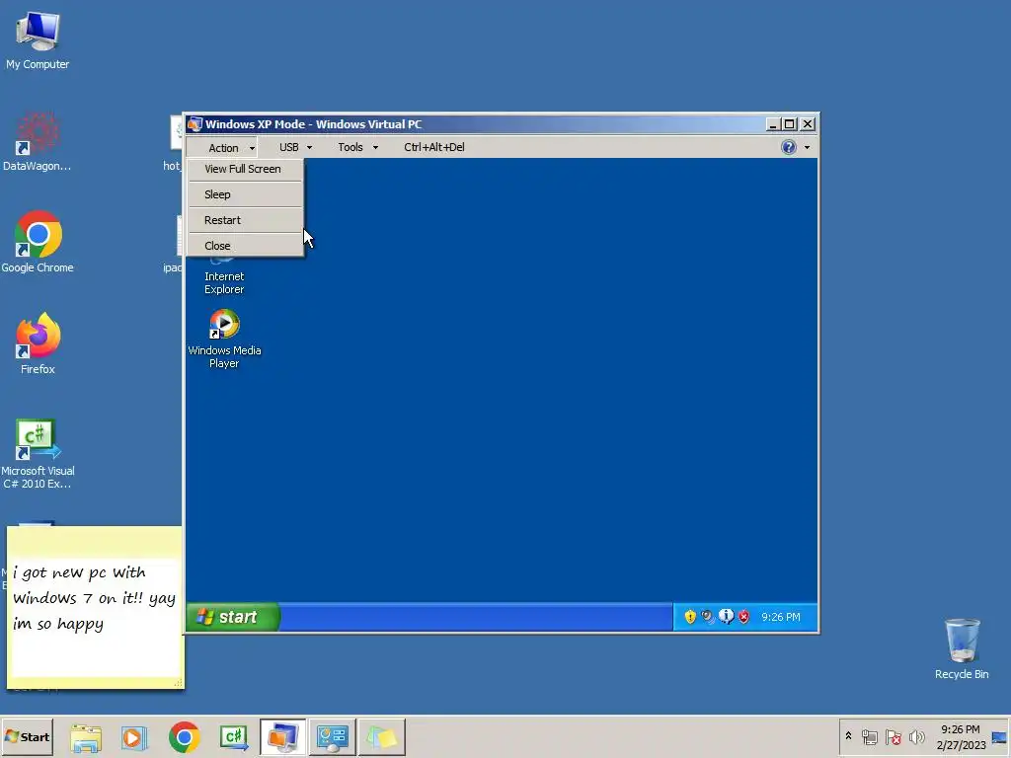
Task: Open the Recycle Bin
Action: point(962,649)
